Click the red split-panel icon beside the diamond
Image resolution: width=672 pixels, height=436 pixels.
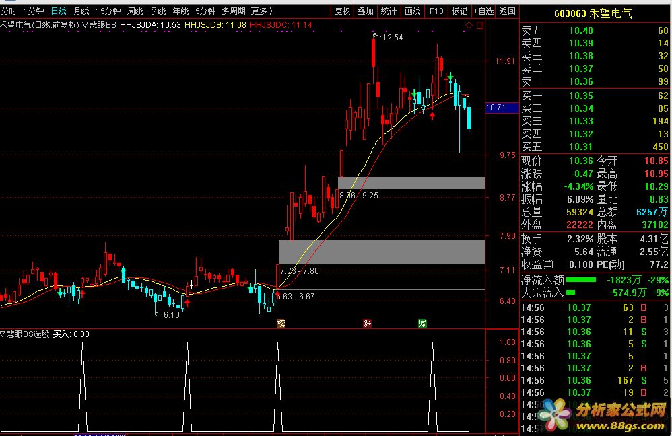(480, 26)
